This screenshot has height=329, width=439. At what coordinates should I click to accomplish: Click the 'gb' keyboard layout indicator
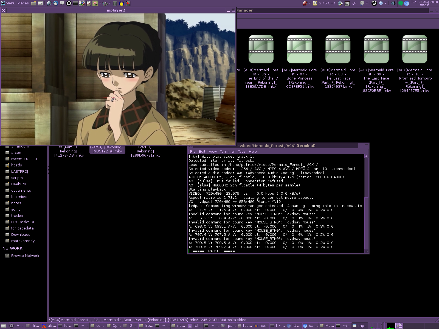354,3
